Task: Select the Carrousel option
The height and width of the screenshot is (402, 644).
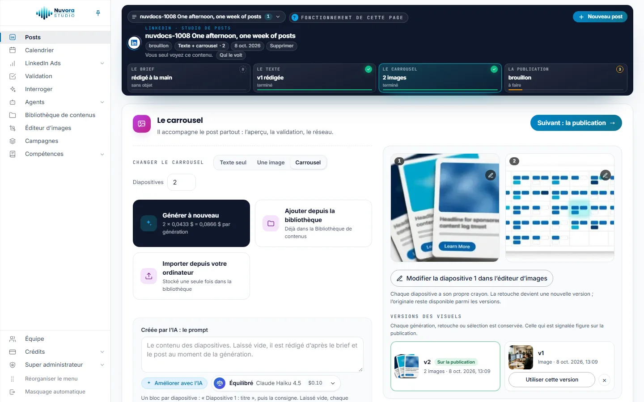Action: [308, 163]
